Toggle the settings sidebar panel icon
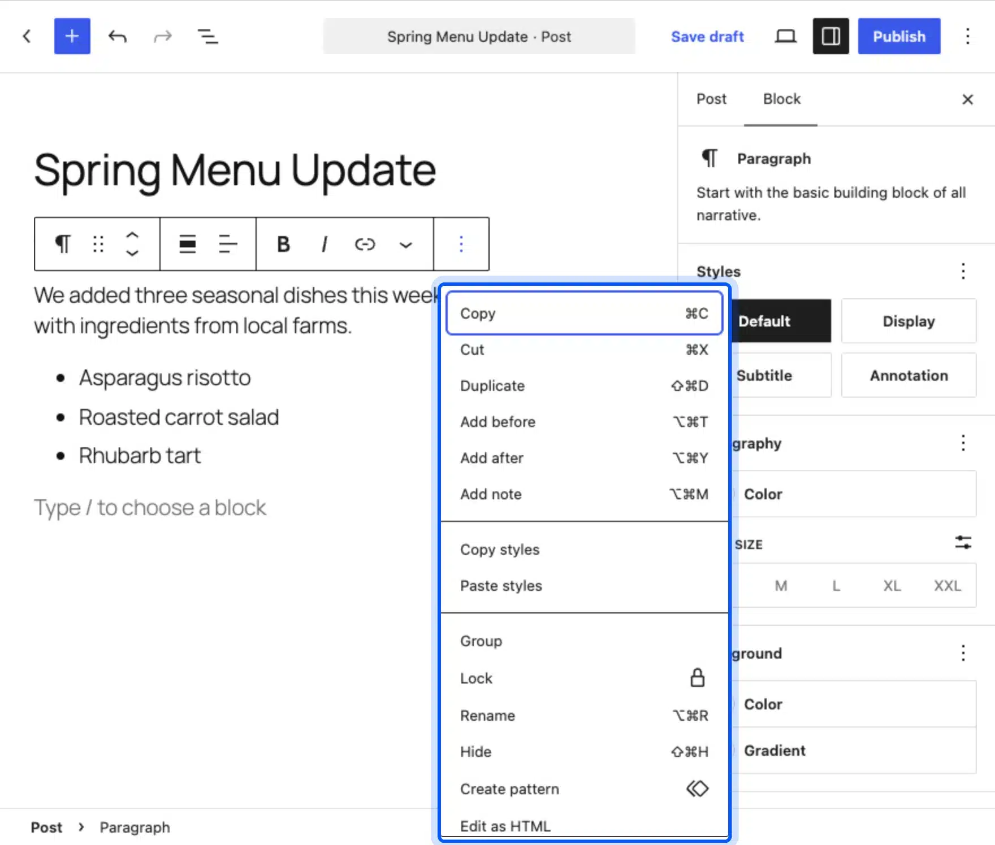995x845 pixels. tap(830, 36)
